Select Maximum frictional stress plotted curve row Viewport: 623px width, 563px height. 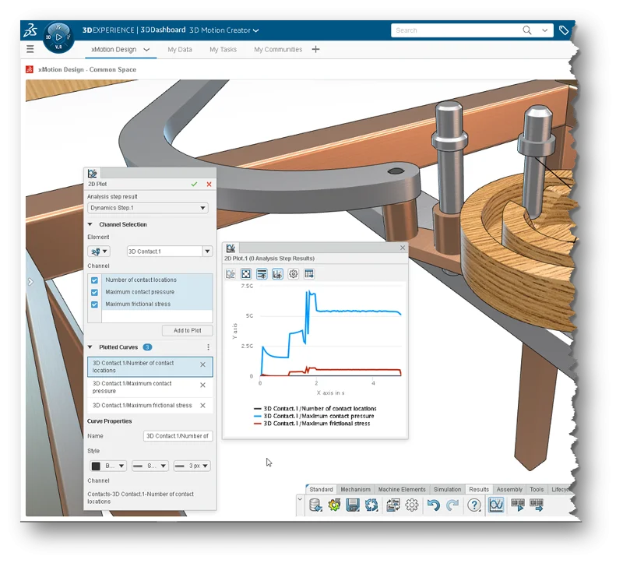150,406
